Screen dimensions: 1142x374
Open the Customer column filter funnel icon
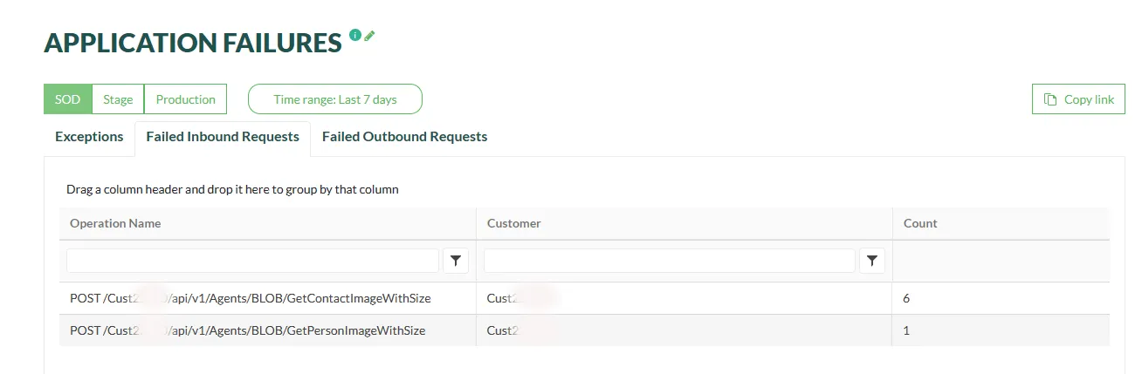872,261
